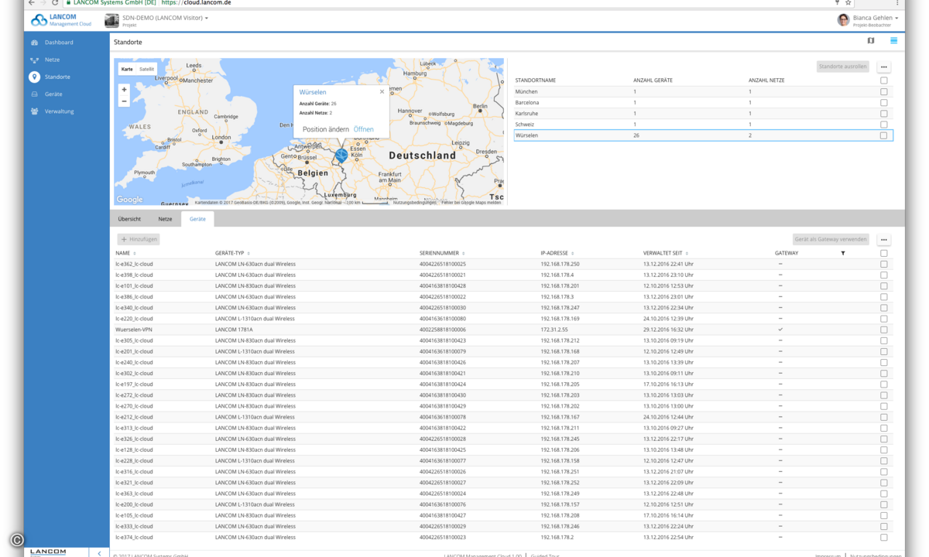This screenshot has width=929, height=557.
Task: Click Bianca Gehlen's profile avatar
Action: click(843, 20)
